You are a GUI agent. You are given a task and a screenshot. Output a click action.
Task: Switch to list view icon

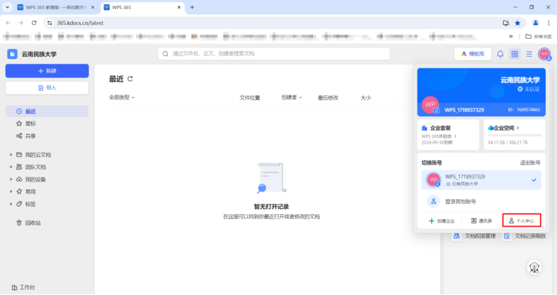[x=529, y=54]
